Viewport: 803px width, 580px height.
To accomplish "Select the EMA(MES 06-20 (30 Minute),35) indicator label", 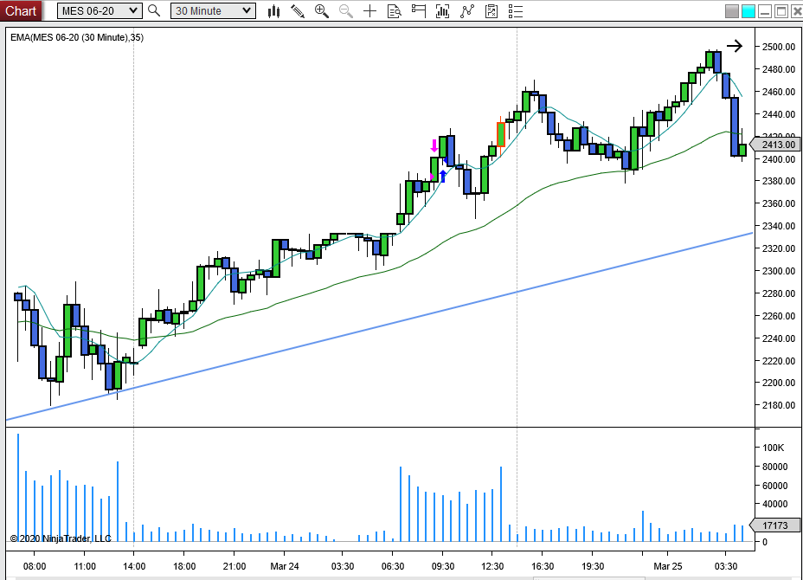I will tap(77, 37).
